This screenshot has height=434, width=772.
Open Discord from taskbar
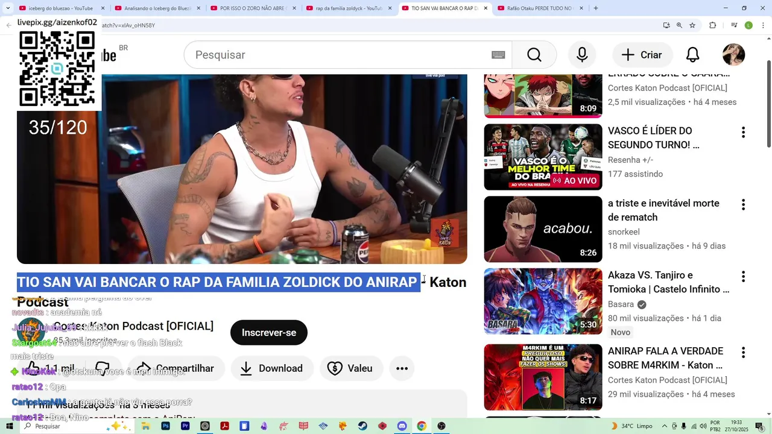point(402,426)
